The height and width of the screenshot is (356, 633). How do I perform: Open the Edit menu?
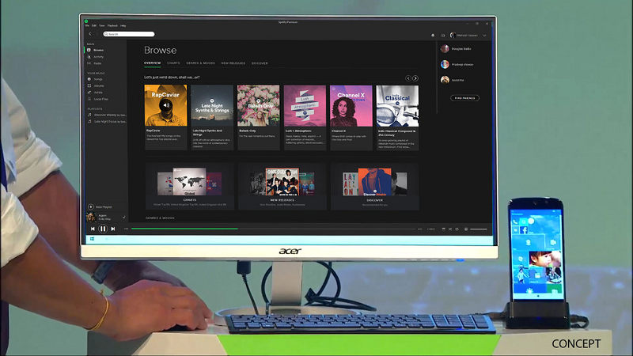coord(94,25)
